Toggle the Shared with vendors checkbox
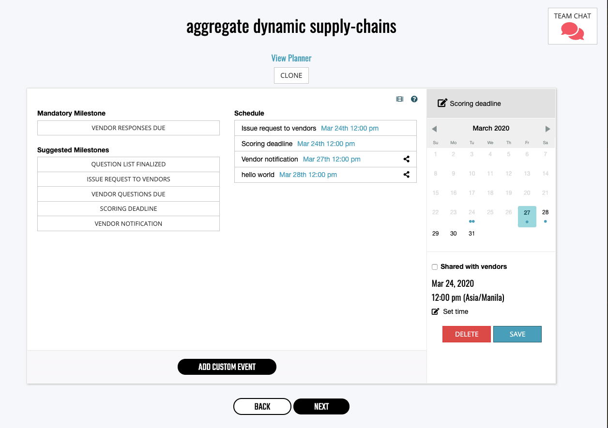The image size is (608, 428). coord(435,267)
